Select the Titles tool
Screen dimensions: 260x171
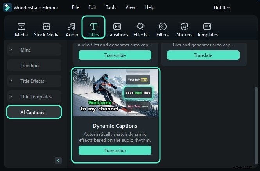(94, 27)
